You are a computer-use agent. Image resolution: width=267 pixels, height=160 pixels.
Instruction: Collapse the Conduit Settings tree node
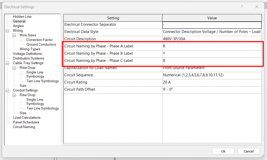tap(7, 90)
